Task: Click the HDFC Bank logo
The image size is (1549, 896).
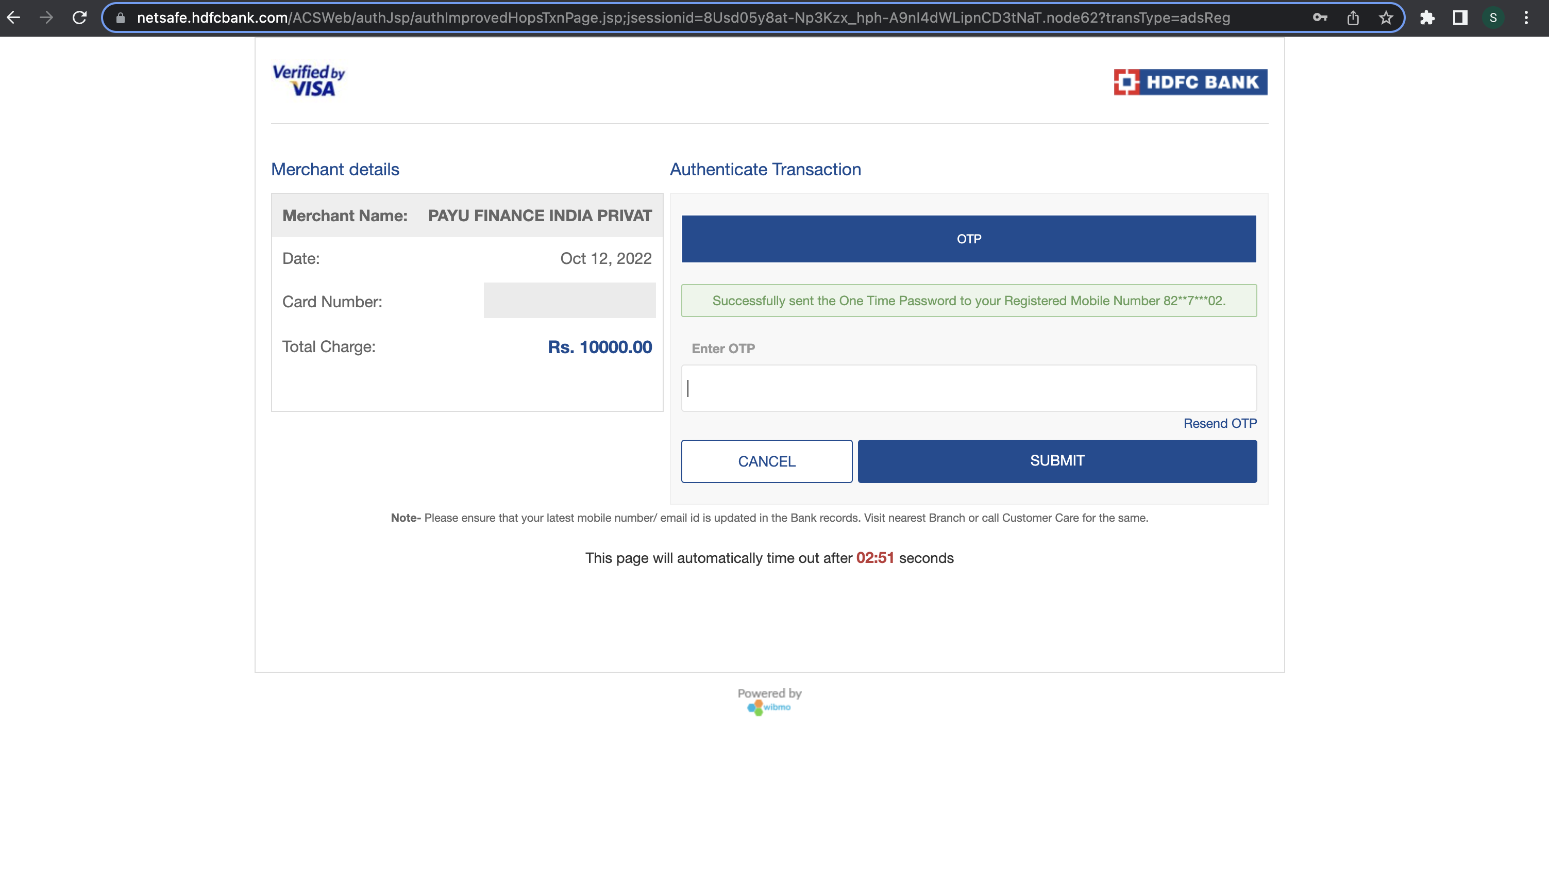Action: tap(1190, 82)
